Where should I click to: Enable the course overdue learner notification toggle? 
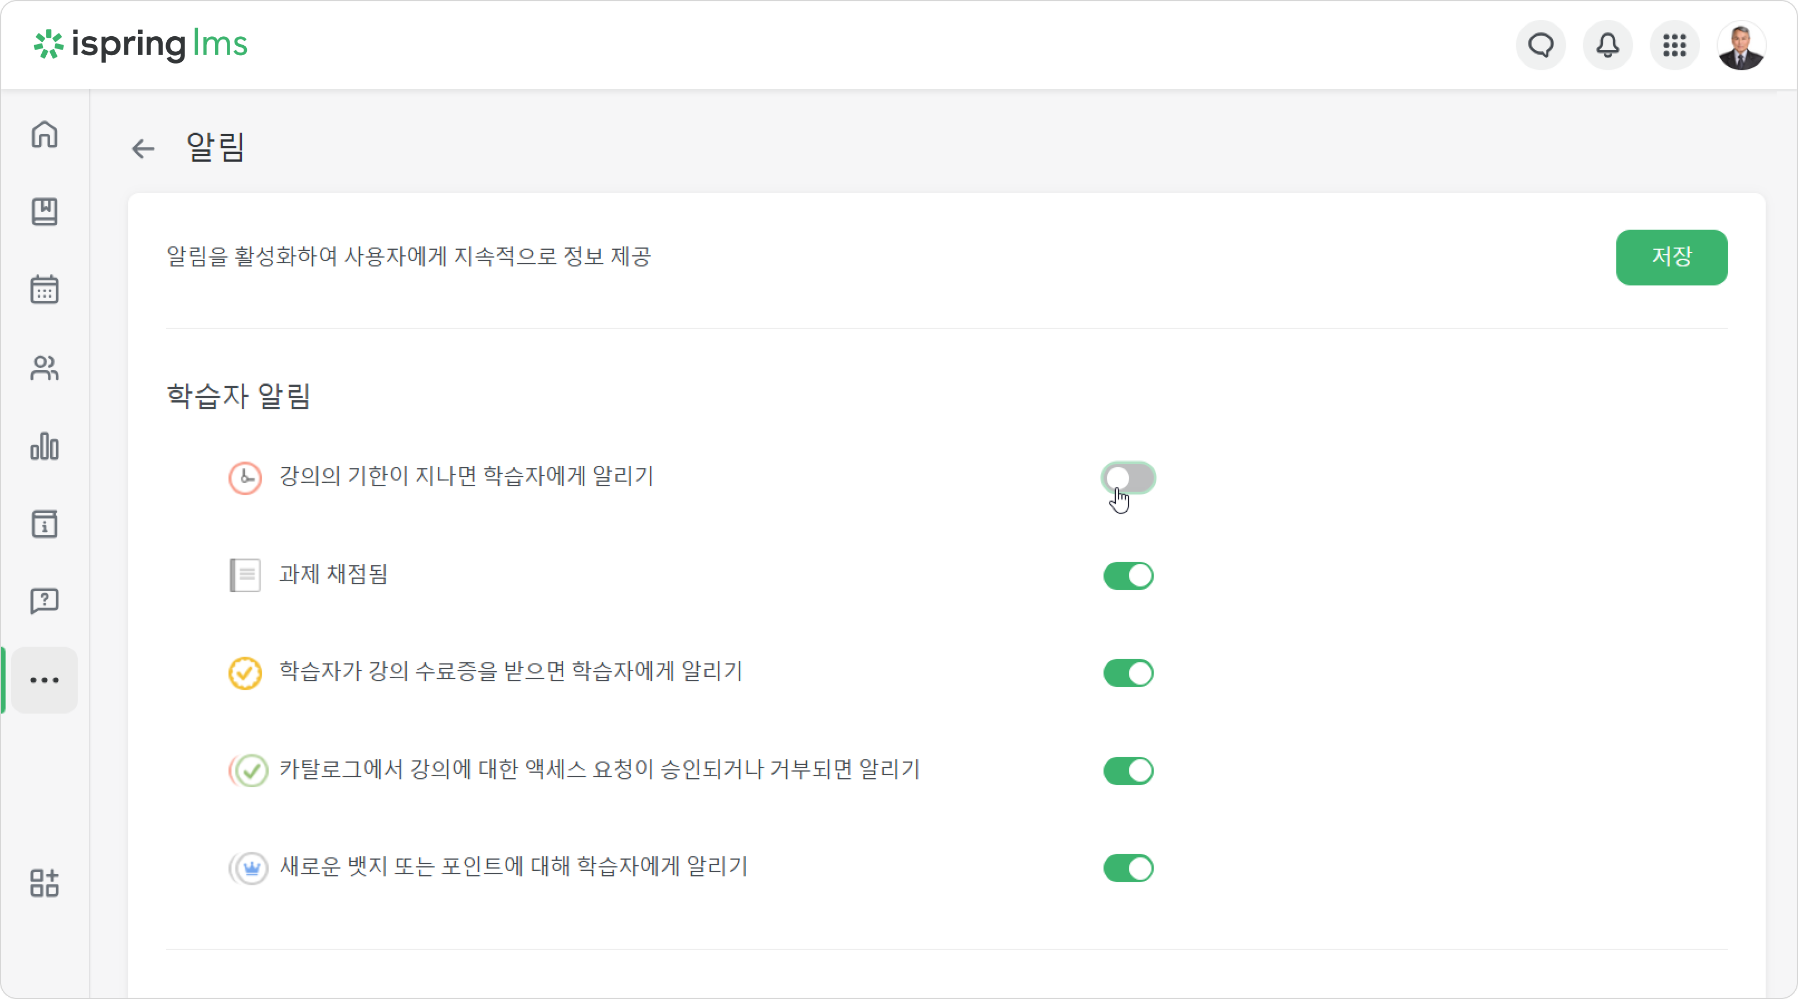[x=1129, y=478]
